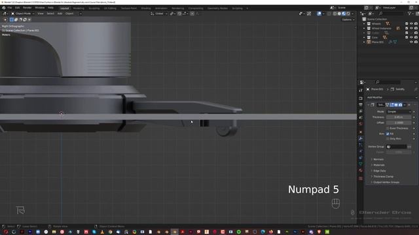
Task: Open the Active Tool properties tab
Action: pos(361,91)
